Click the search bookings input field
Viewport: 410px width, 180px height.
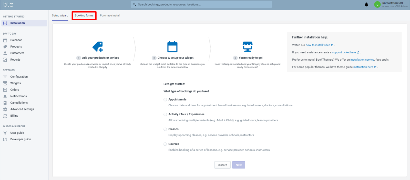coord(201,5)
